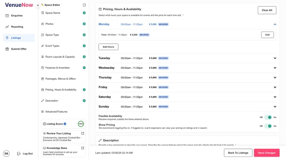Click the VenueNow logo
286x160 pixels.
19,5
